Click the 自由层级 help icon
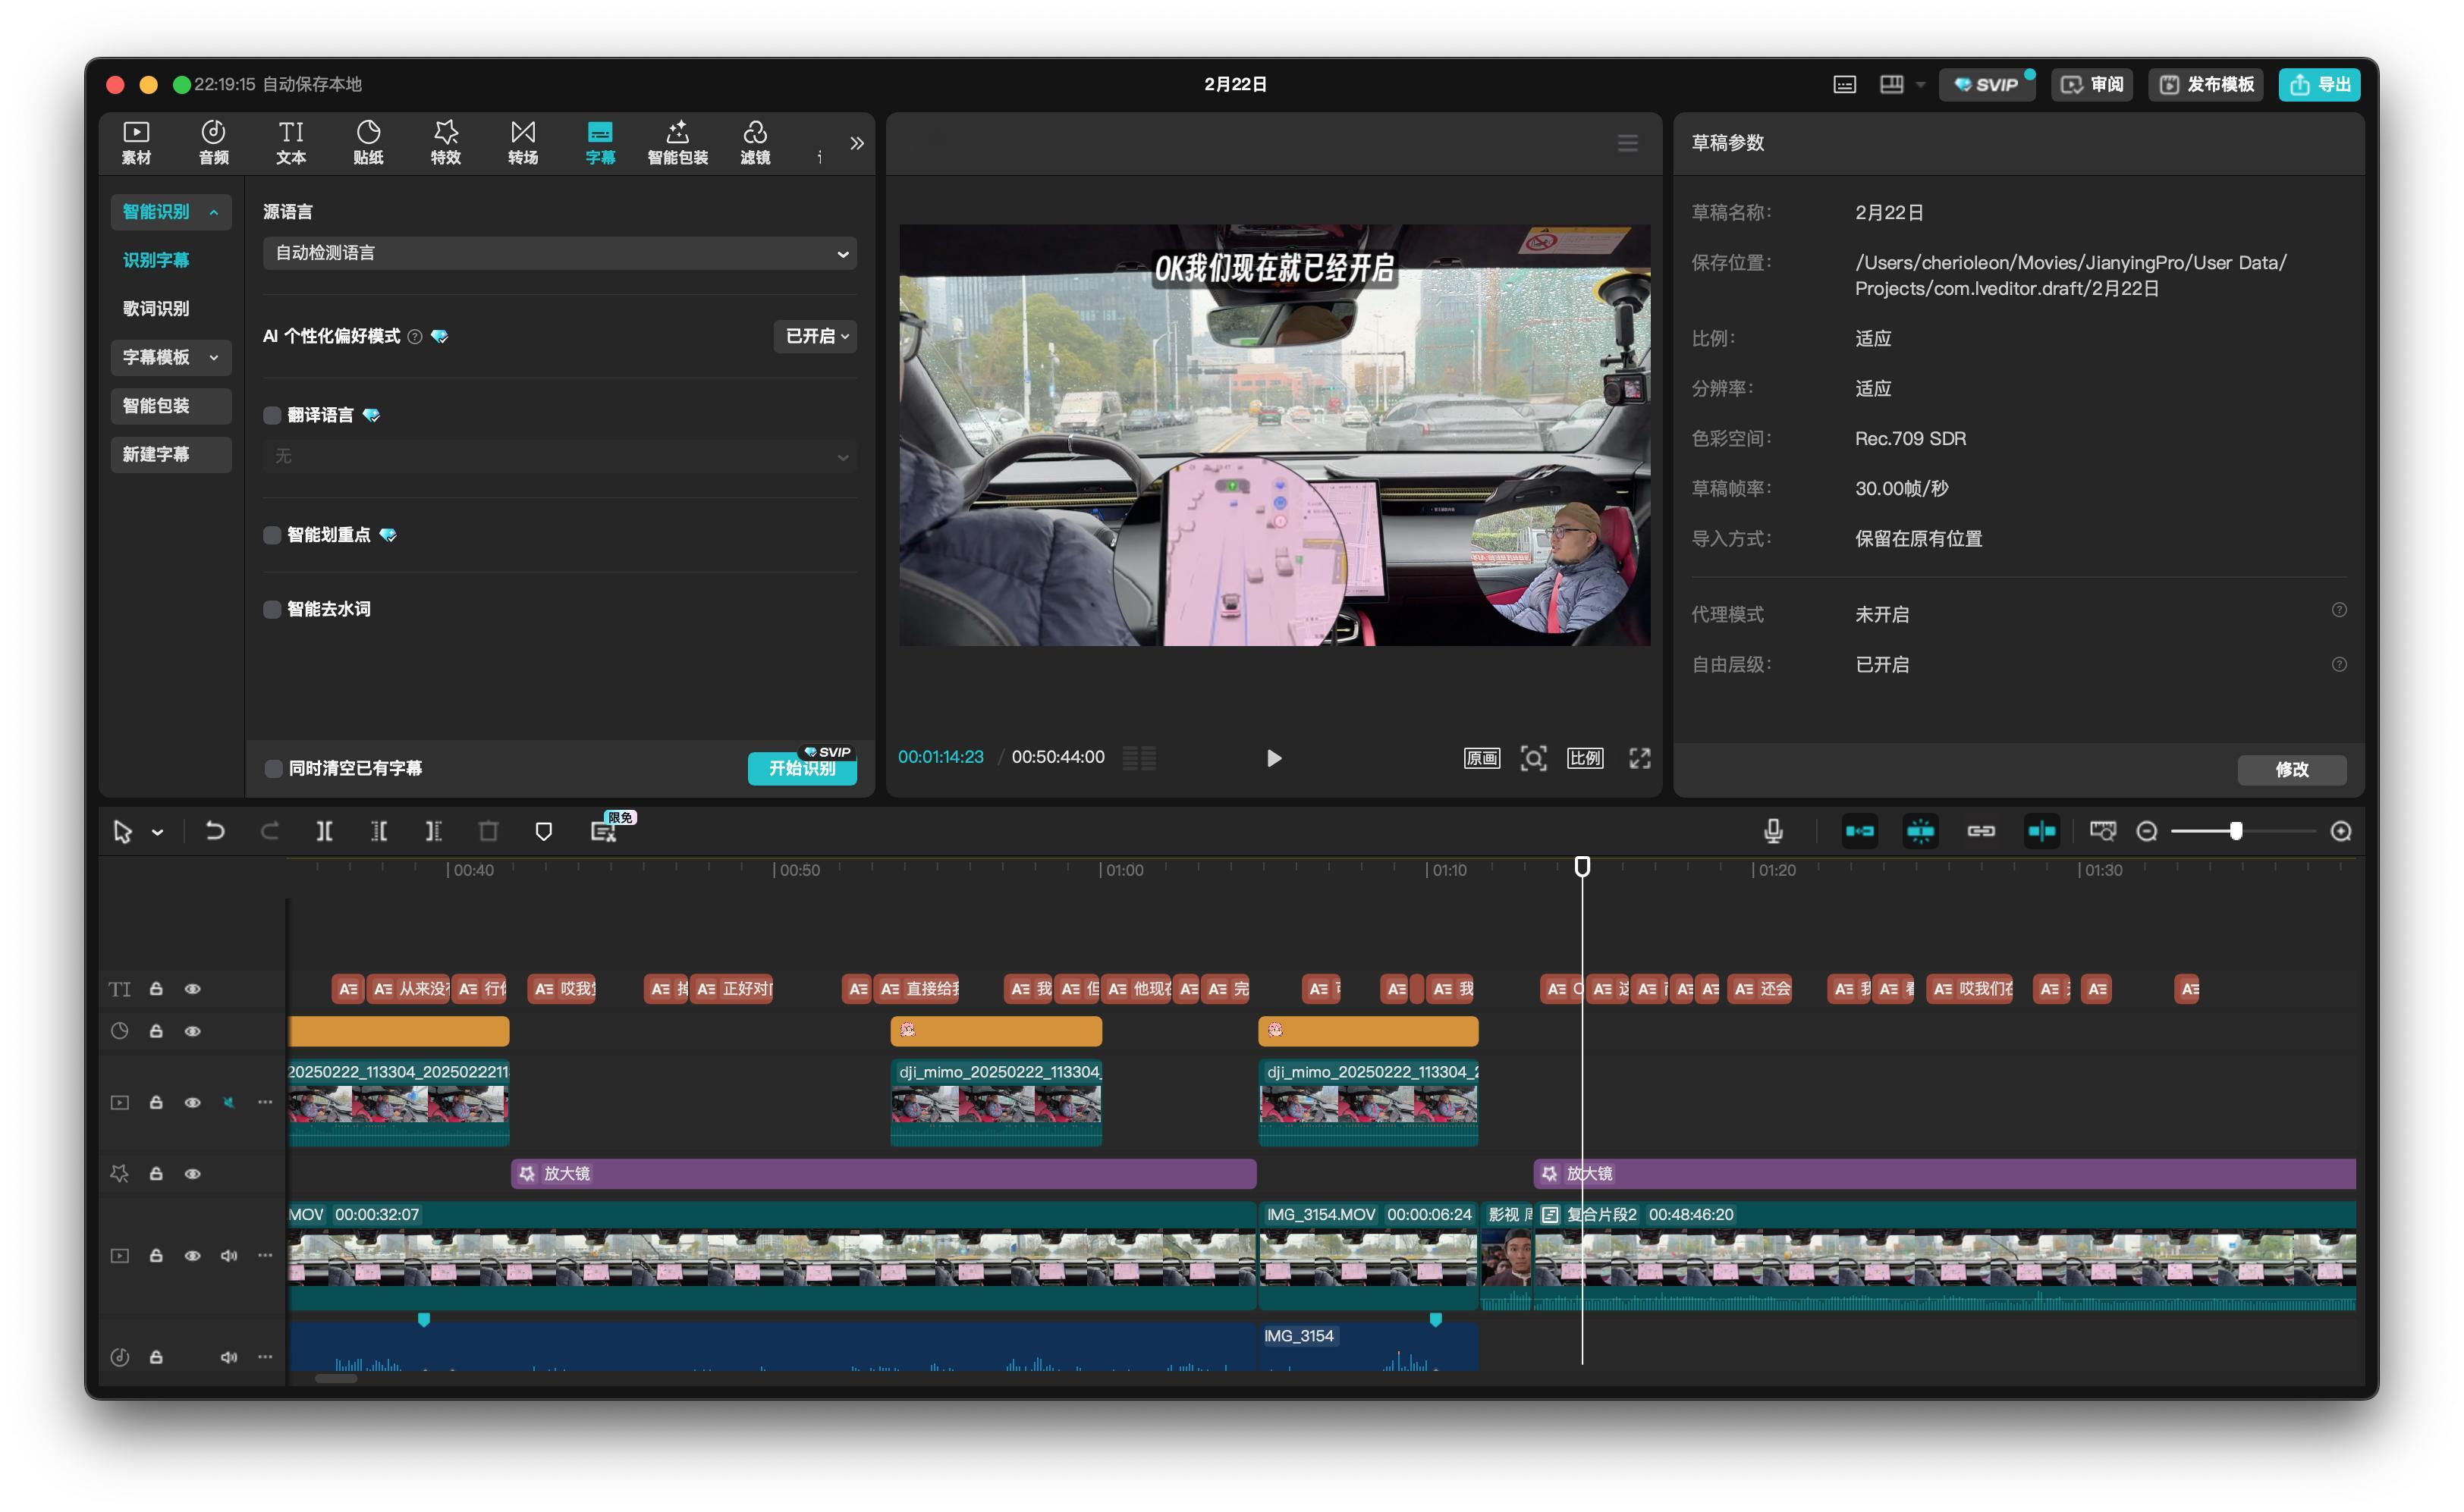Image resolution: width=2464 pixels, height=1512 pixels. pyautogui.click(x=2338, y=664)
